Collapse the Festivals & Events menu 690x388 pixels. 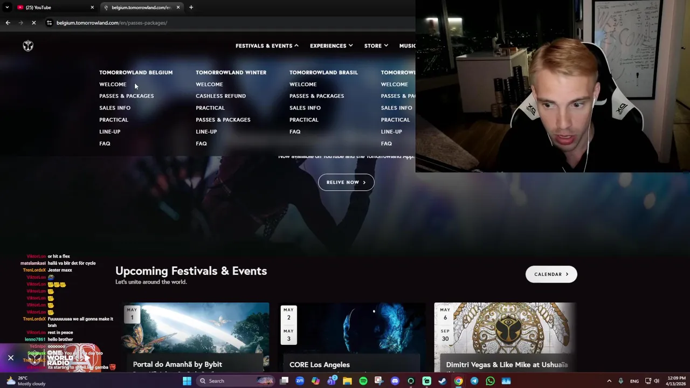click(267, 46)
